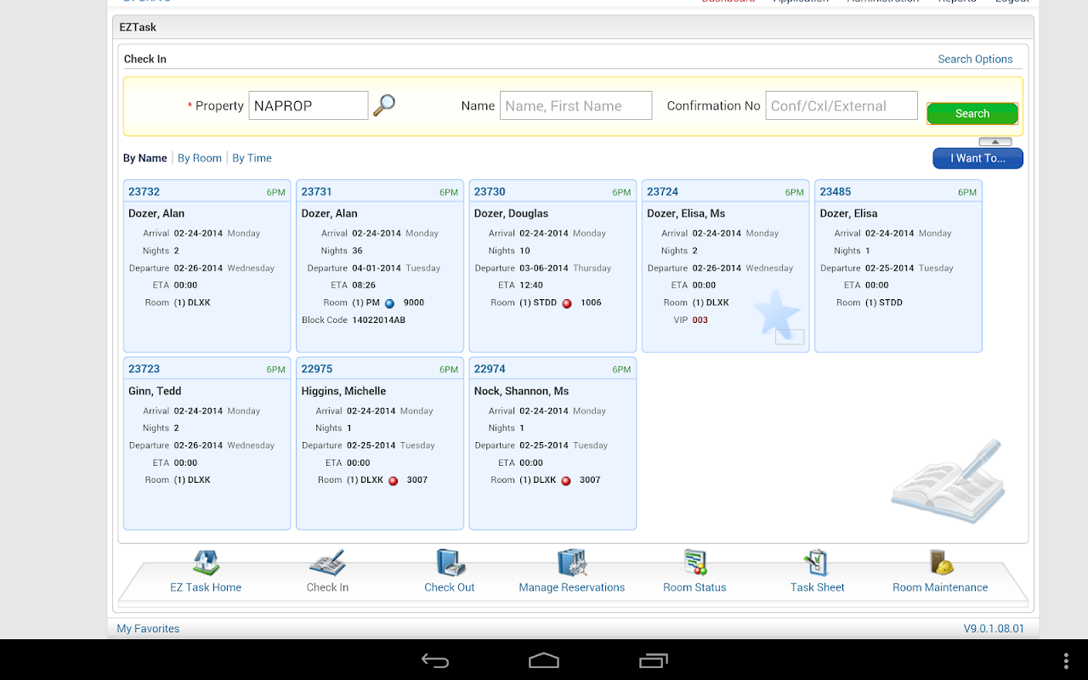Click blue room status dot beside 9000
Image resolution: width=1088 pixels, height=680 pixels.
tap(389, 303)
